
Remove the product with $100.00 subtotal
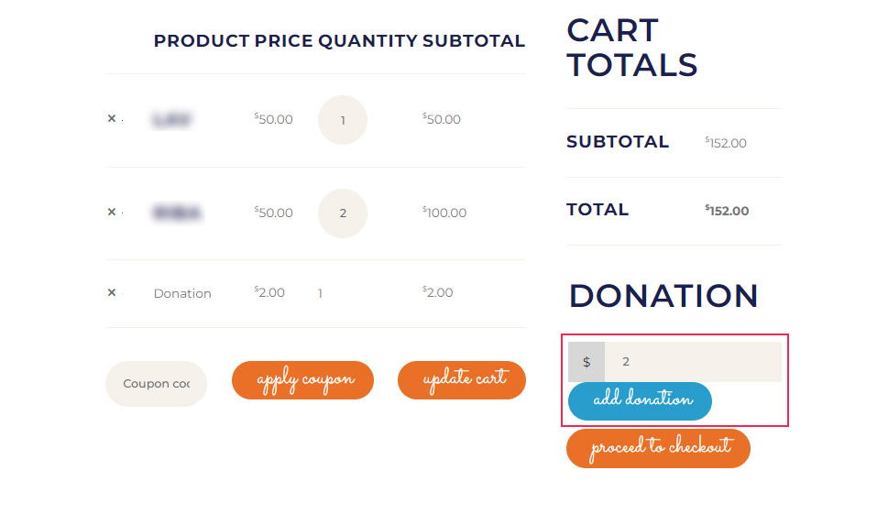pos(112,212)
